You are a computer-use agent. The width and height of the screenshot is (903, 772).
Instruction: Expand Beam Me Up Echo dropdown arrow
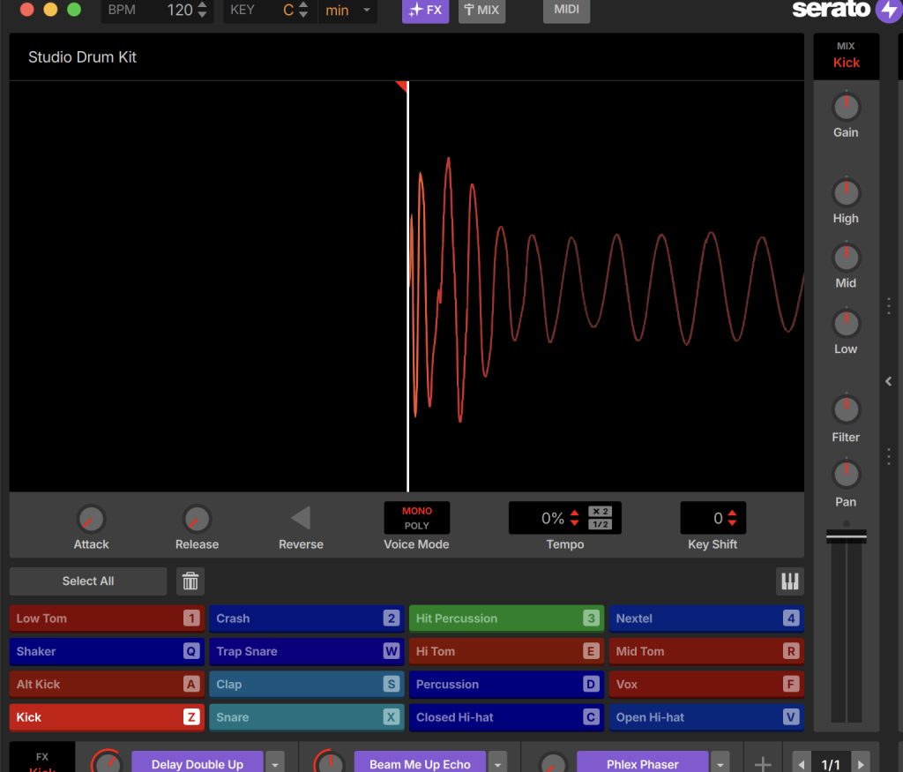[x=498, y=764]
